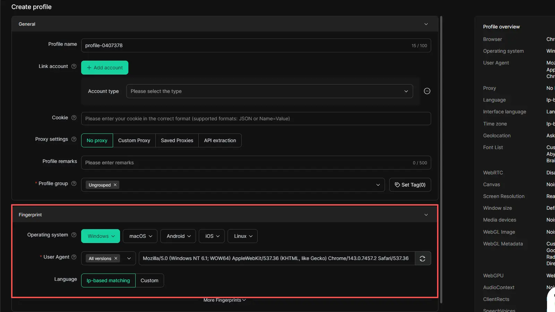
Task: Click help icon next to Link account
Action: pos(74,67)
